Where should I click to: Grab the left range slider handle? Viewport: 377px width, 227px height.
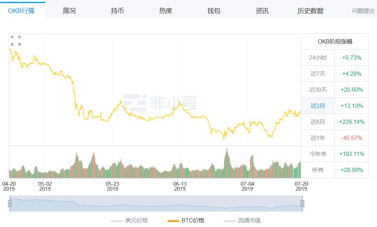coord(10,203)
